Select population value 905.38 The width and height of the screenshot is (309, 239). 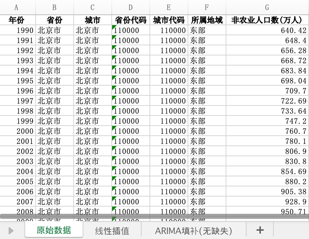267,191
